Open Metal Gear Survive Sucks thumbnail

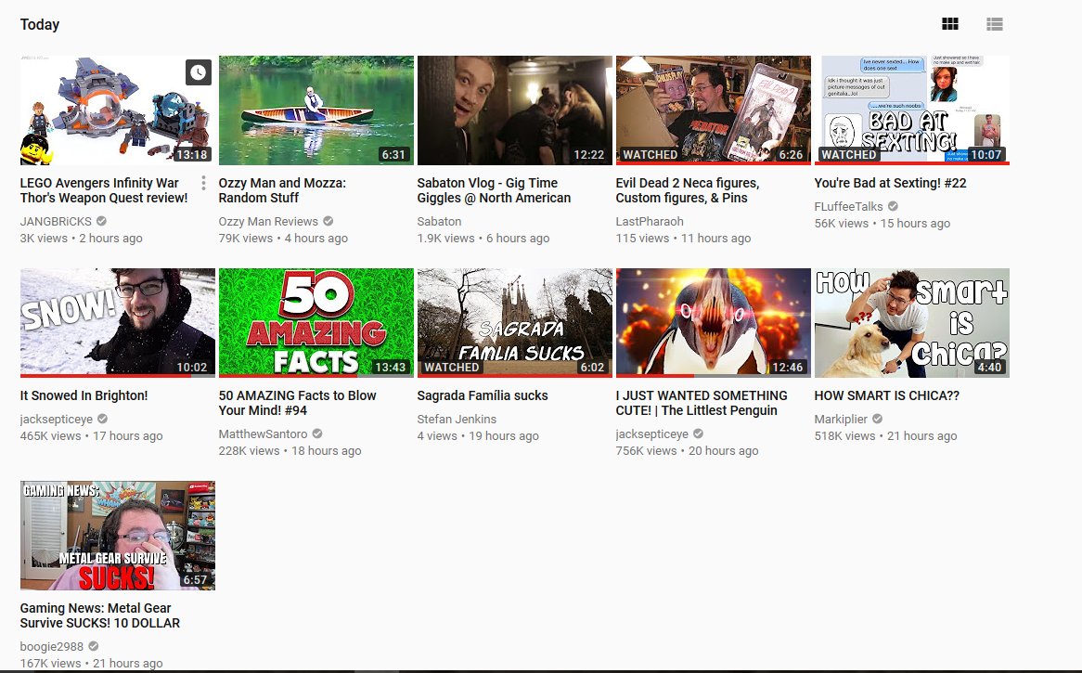tap(117, 536)
